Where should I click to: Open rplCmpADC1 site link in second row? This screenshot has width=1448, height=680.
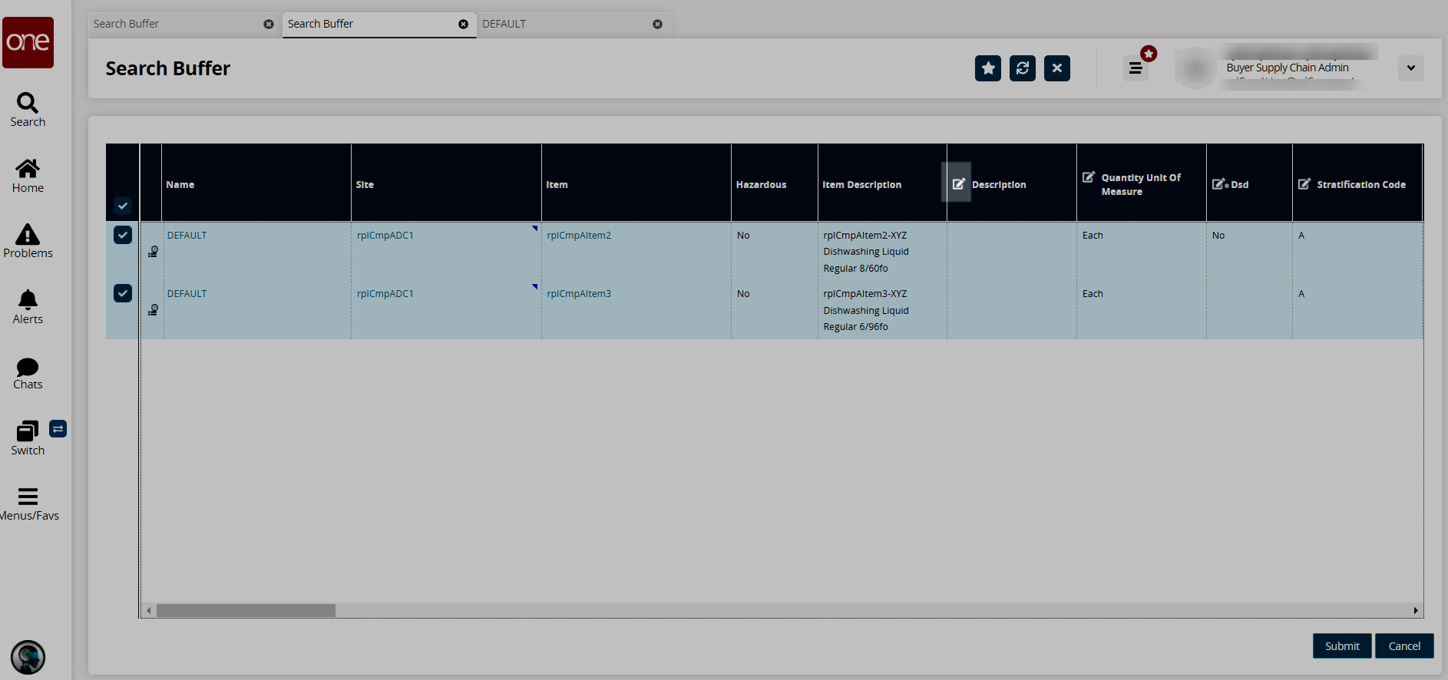[x=385, y=294]
